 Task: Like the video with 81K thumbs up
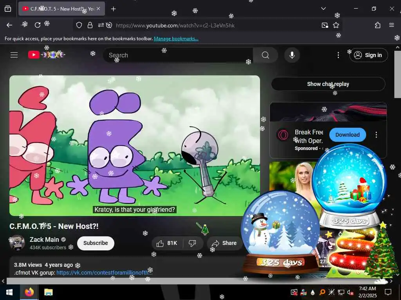167,243
